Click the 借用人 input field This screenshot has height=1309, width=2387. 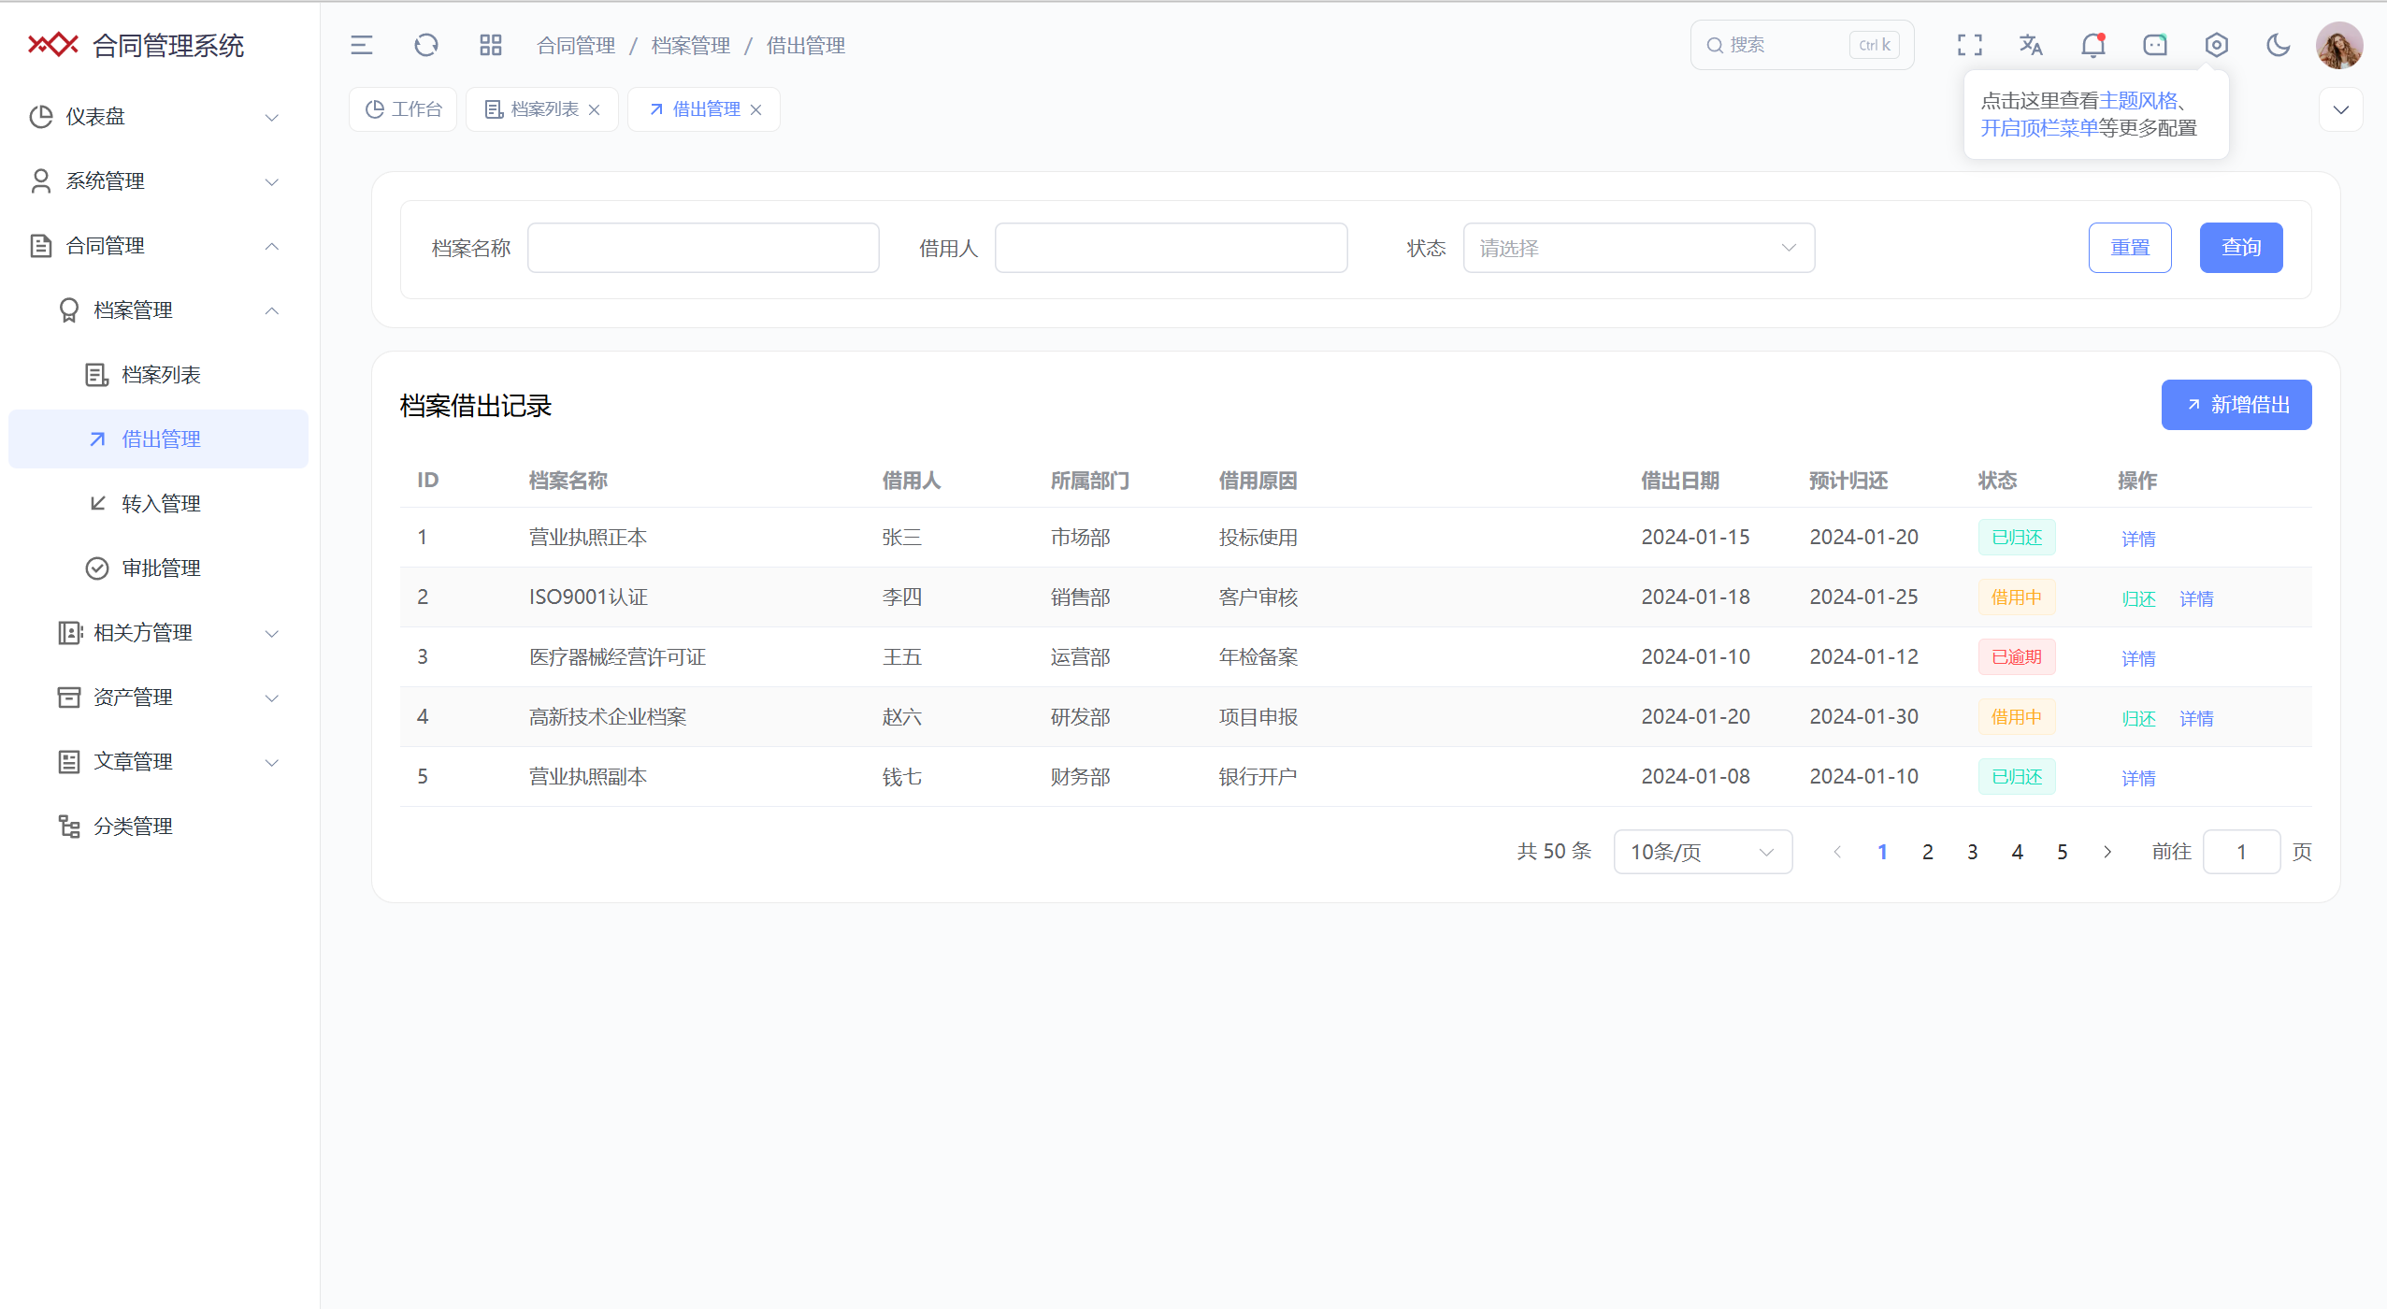[1171, 248]
